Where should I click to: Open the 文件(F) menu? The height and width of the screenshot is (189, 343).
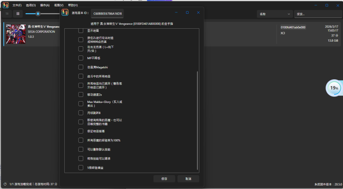pyautogui.click(x=17, y=5)
